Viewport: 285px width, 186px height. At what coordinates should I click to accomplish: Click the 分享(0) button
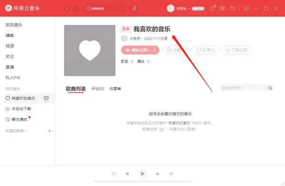[205, 50]
